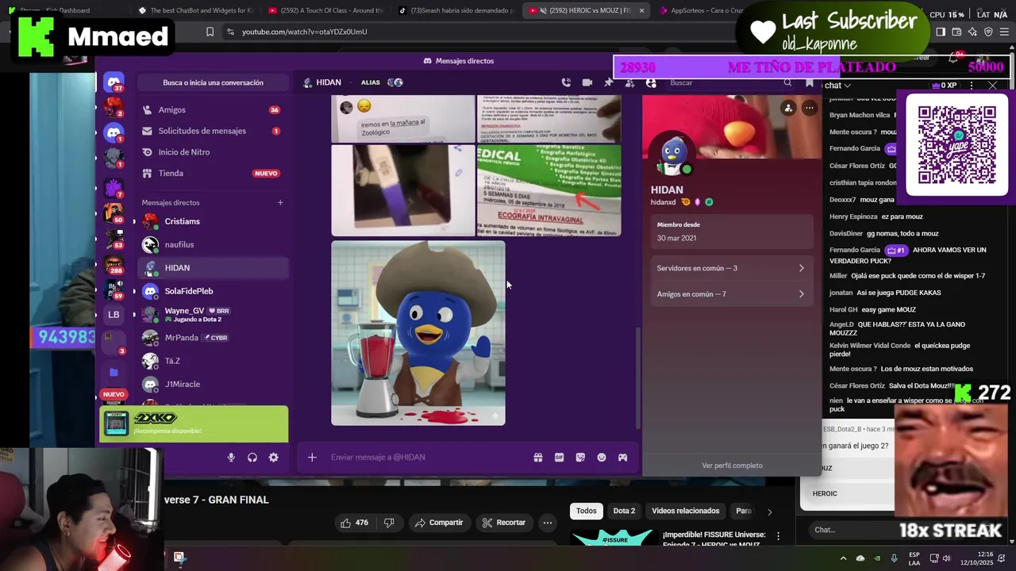Viewport: 1016px width, 571px height.
Task: Open YouTube video more actions ellipsis
Action: 548,523
